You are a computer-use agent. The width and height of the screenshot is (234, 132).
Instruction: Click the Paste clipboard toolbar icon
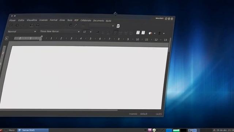[x=71, y=25]
